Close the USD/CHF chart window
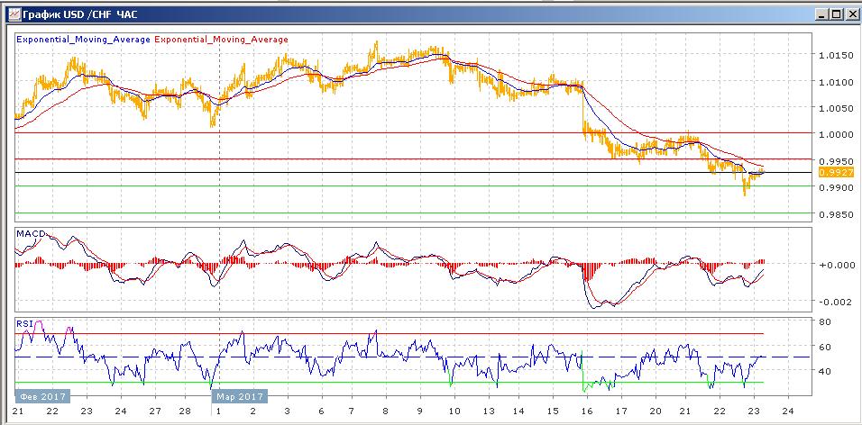The image size is (862, 425). (850, 14)
